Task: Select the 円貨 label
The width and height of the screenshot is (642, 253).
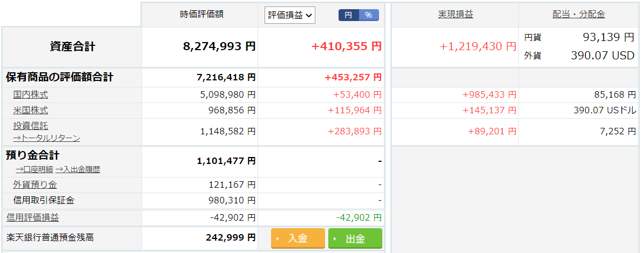Action: [x=533, y=38]
